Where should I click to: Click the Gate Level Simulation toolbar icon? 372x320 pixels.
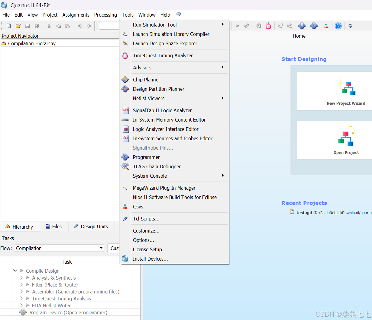pos(290,26)
